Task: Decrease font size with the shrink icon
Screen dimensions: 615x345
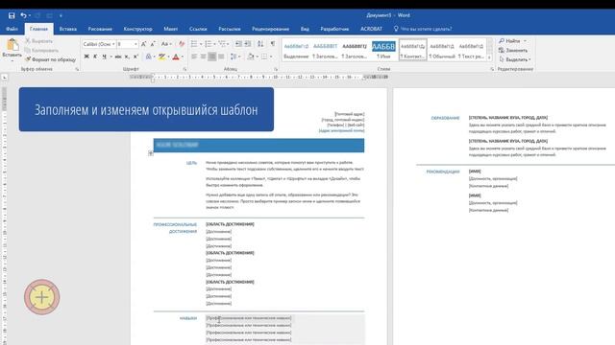Action: (153, 44)
